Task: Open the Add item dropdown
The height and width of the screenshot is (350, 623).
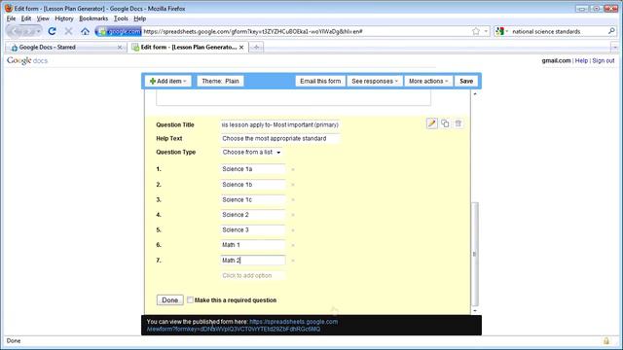Action: point(167,81)
